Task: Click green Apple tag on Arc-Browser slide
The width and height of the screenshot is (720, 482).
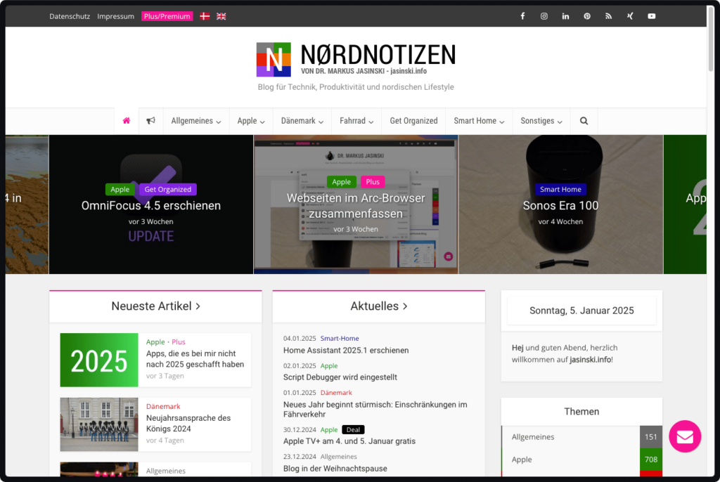Action: coord(341,182)
